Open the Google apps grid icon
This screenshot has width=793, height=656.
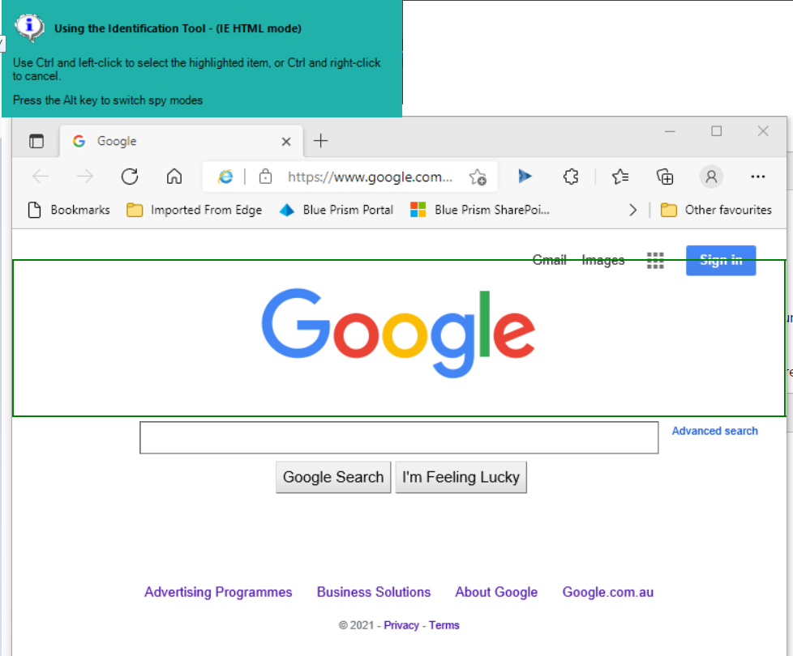pos(655,261)
